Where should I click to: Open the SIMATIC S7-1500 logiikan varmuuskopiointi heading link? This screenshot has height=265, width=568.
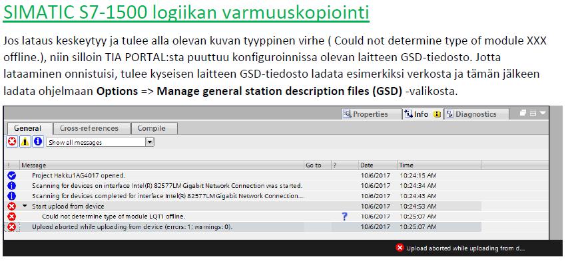click(186, 13)
